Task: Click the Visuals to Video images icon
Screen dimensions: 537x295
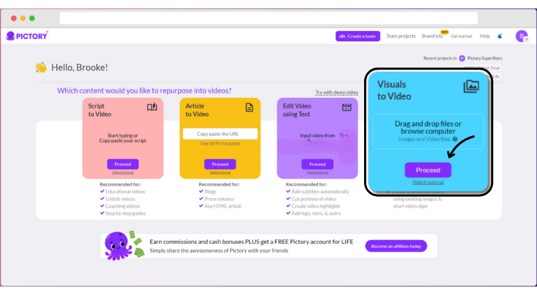Action: (x=471, y=86)
